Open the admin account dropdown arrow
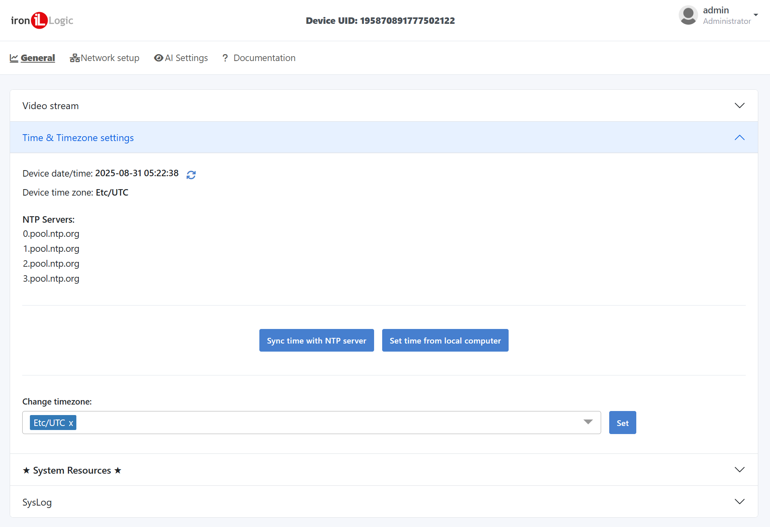This screenshot has height=527, width=770. 755,15
